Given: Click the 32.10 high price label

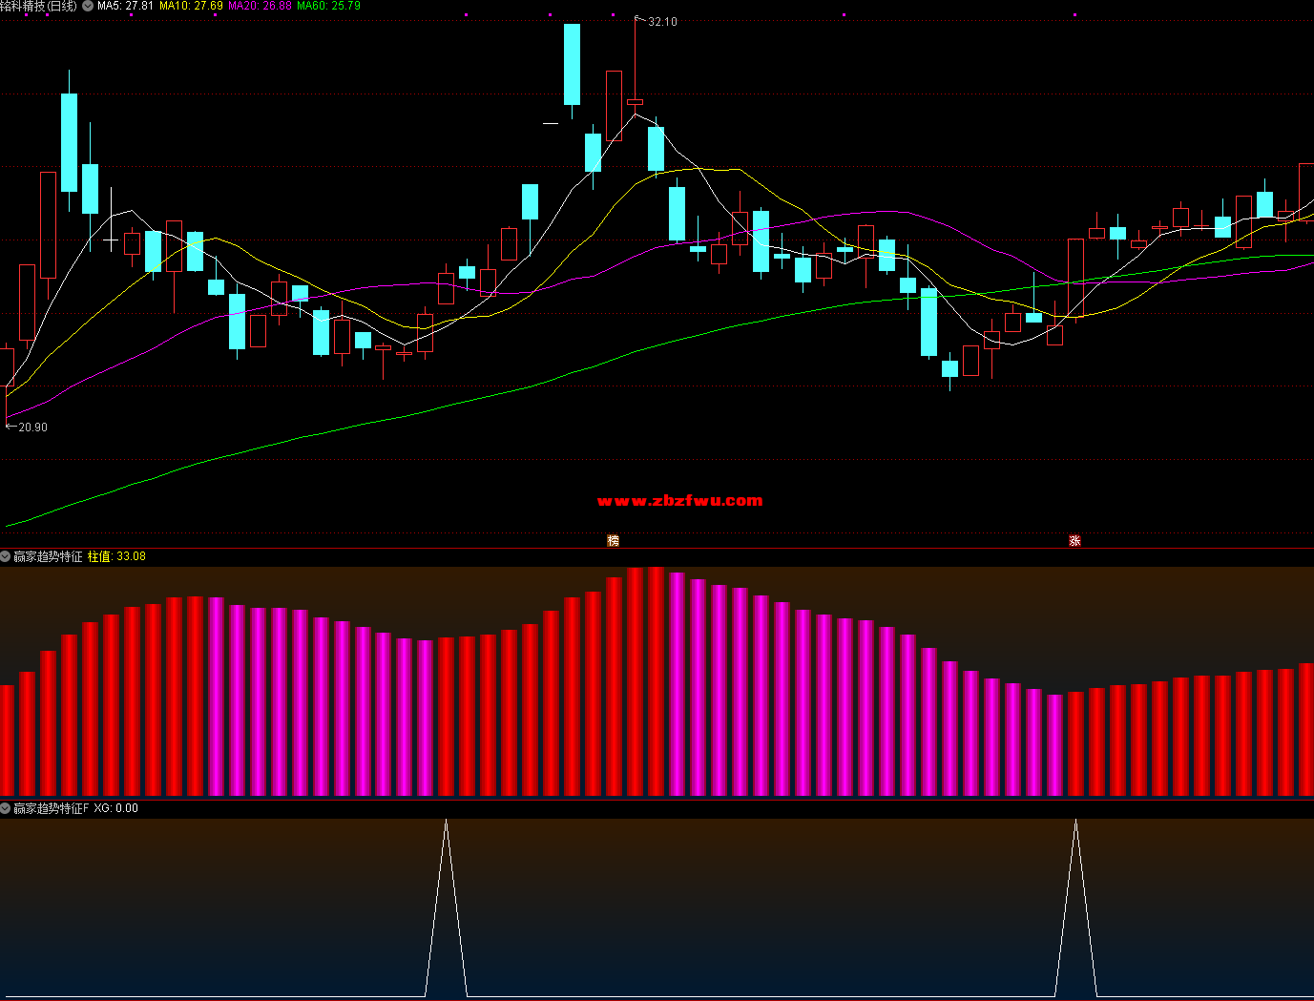Looking at the screenshot, I should 662,22.
